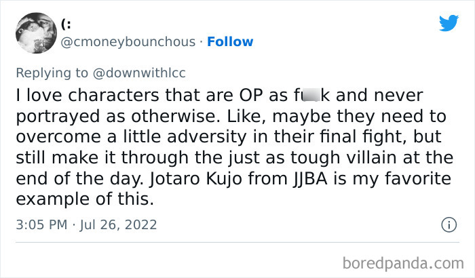Visit the boredpanda.com watermark
The width and height of the screenshot is (475, 278).
(x=403, y=263)
